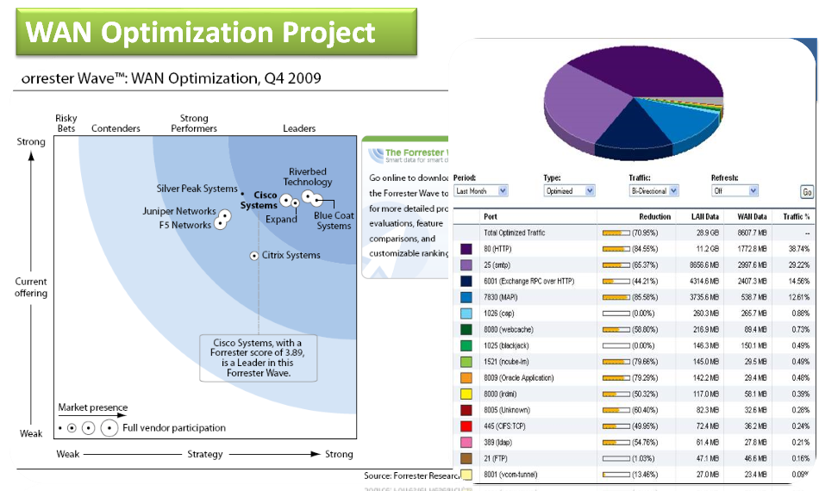Click the navy blue pie chart slice
Viewport: 819px width, 491px height.
click(632, 127)
